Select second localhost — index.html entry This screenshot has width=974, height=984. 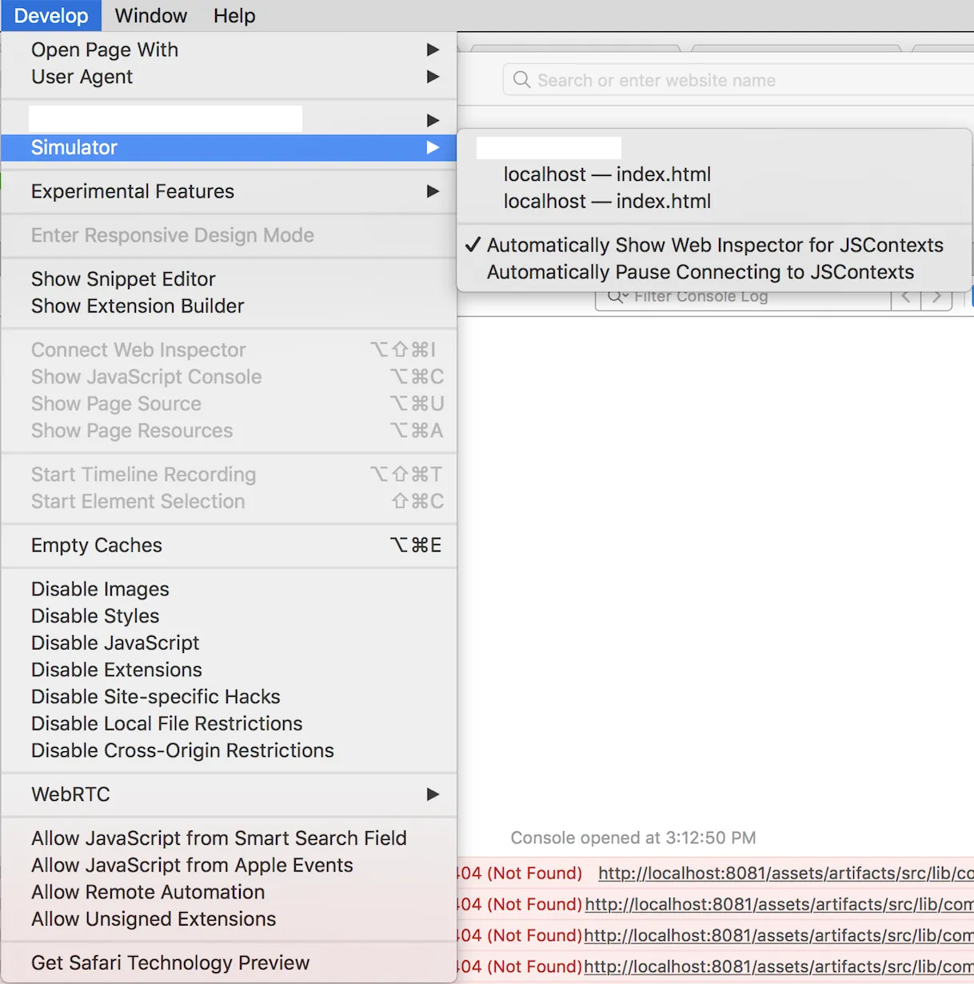(x=714, y=202)
